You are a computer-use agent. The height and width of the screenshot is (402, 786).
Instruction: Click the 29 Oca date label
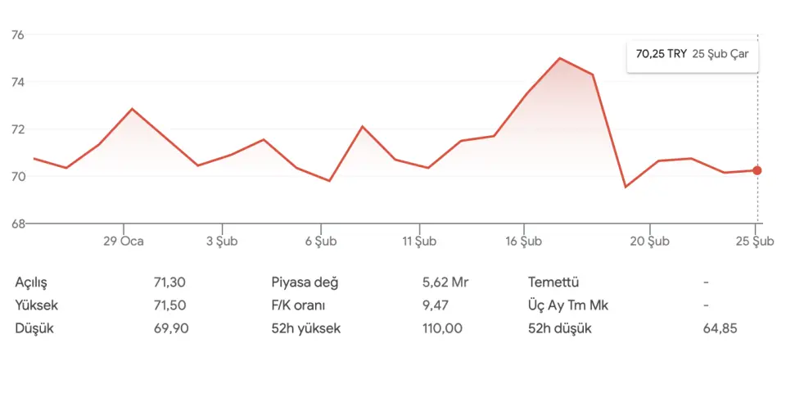(124, 241)
